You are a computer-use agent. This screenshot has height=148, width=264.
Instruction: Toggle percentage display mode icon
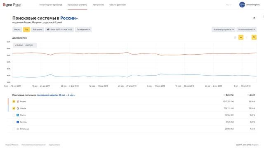pyautogui.click(x=254, y=37)
